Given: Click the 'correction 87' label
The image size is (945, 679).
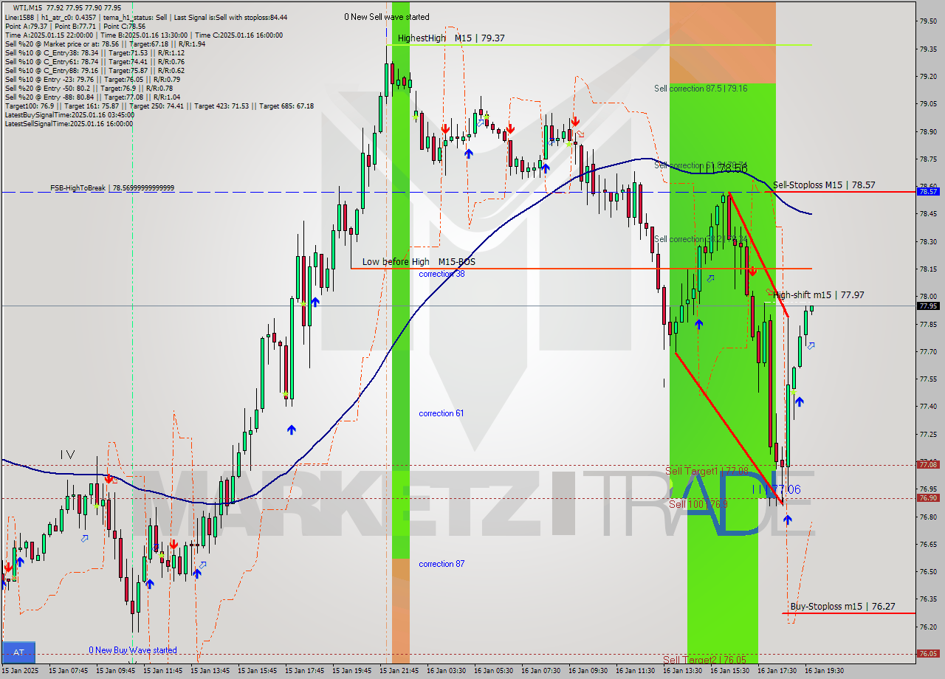Looking at the screenshot, I should pos(441,564).
